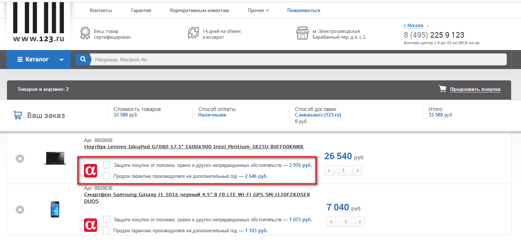521x252 pixels.
Task: Expand the Прочее menu
Action: point(258,11)
